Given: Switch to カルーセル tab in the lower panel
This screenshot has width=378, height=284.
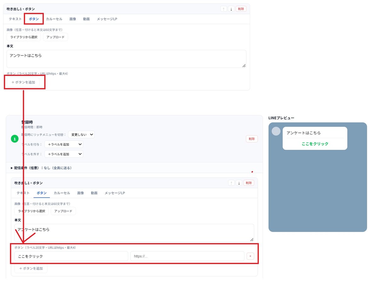Looking at the screenshot, I should point(62,193).
